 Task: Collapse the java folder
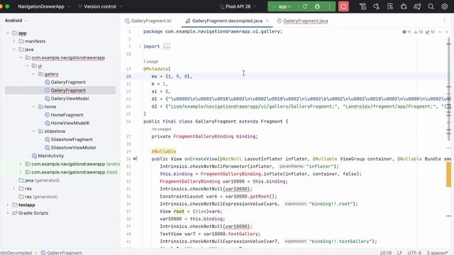tap(14, 50)
